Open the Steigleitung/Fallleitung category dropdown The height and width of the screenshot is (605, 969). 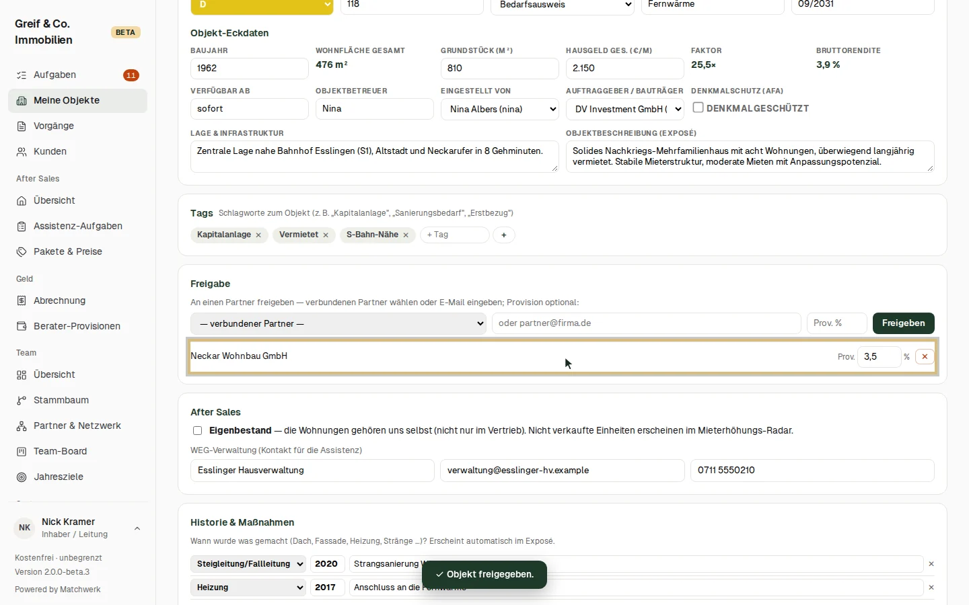(x=248, y=564)
